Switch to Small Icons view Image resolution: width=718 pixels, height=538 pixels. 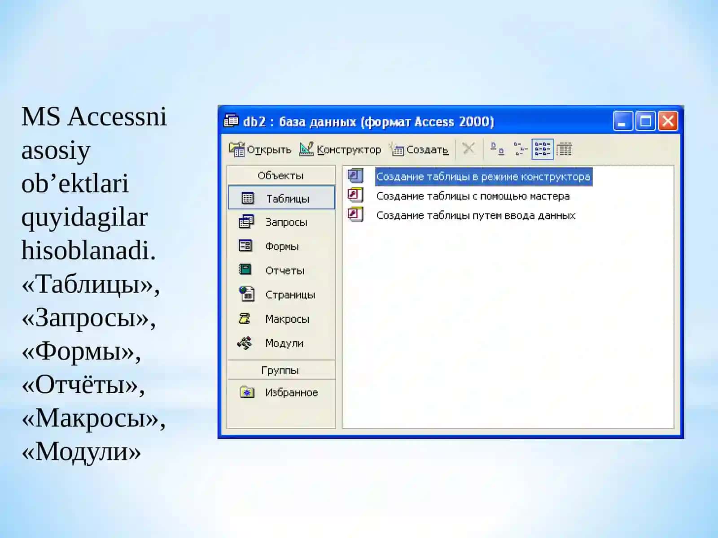520,149
